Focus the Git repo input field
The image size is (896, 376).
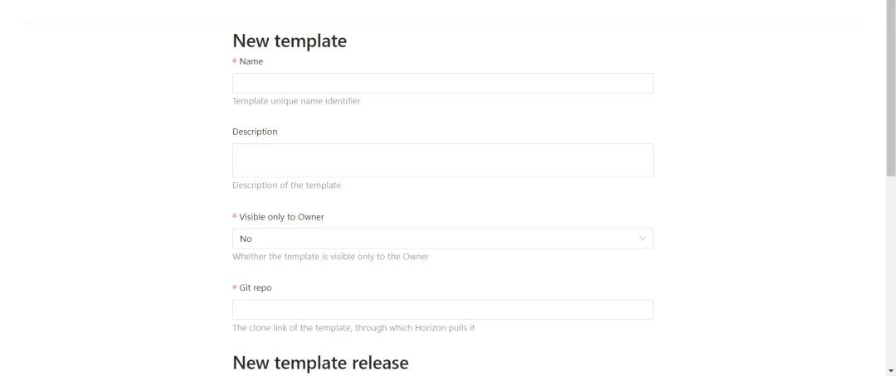(x=442, y=310)
